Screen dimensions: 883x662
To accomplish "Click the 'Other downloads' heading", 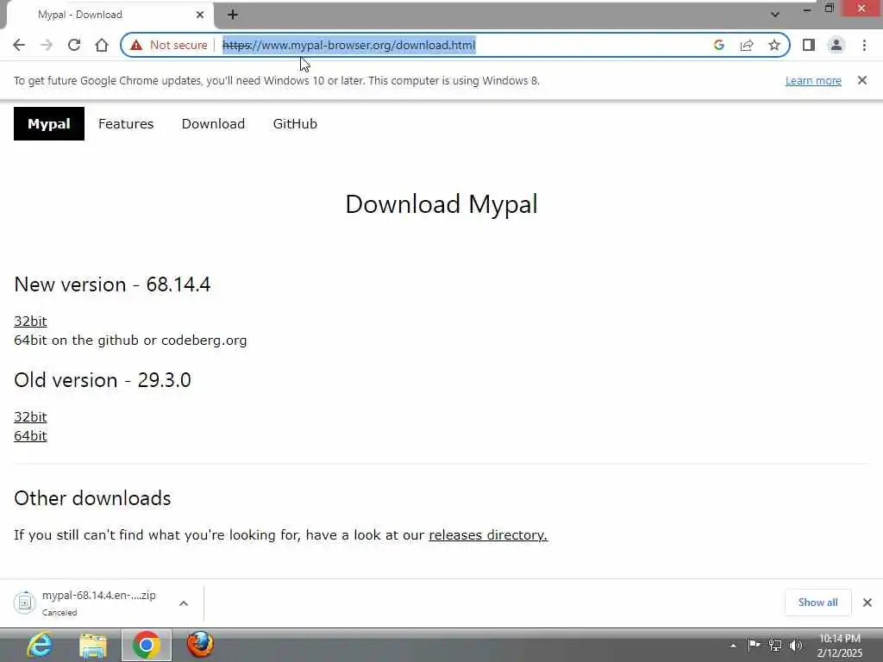I will tap(92, 498).
